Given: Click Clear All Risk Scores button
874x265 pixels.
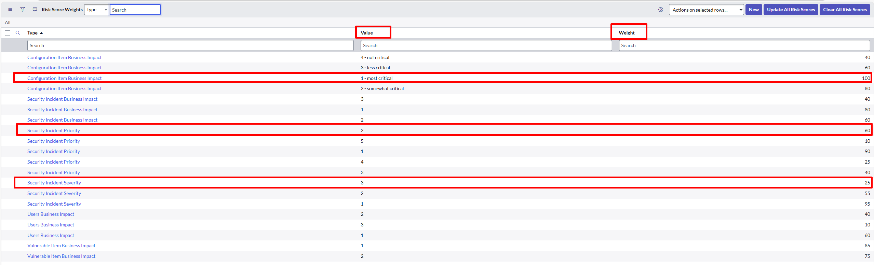Looking at the screenshot, I should (845, 10).
